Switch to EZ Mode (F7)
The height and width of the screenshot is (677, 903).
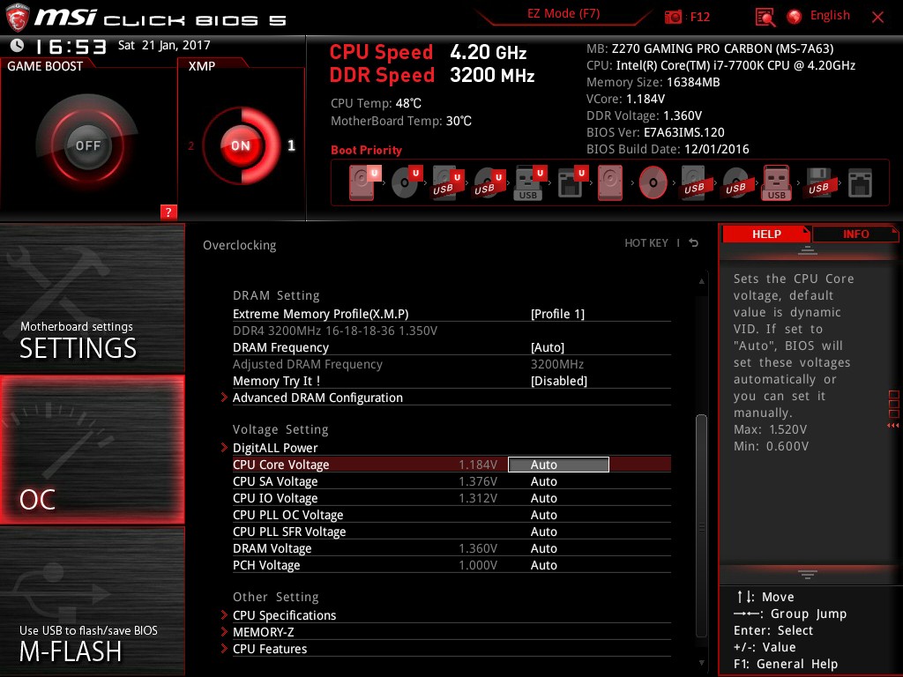[x=563, y=14]
